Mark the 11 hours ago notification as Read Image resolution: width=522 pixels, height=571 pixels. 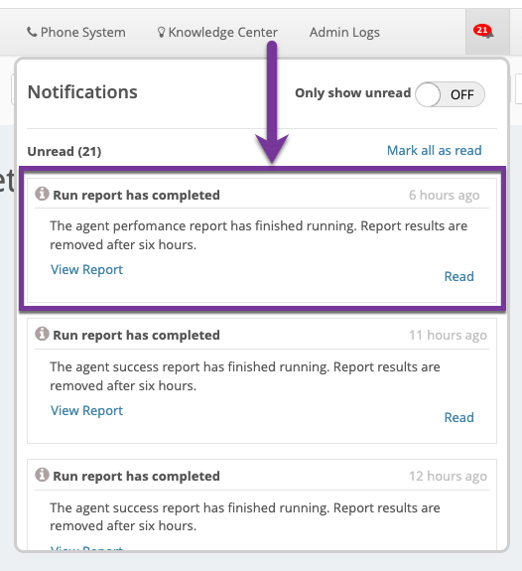[459, 417]
